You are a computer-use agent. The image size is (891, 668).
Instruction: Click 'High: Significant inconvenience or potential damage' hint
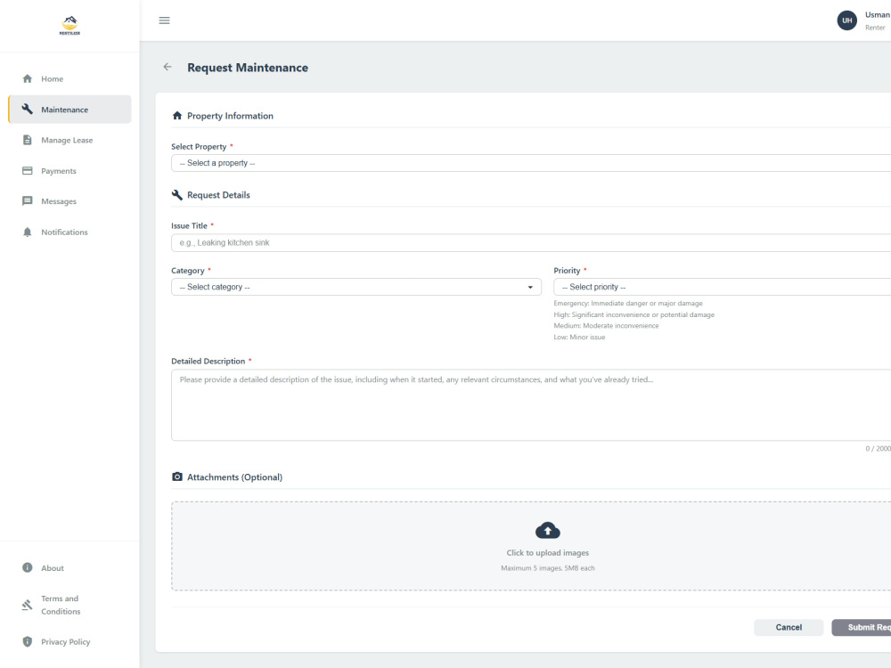point(634,314)
